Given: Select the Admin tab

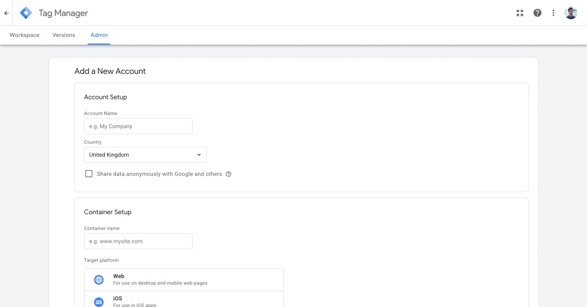Looking at the screenshot, I should 99,35.
